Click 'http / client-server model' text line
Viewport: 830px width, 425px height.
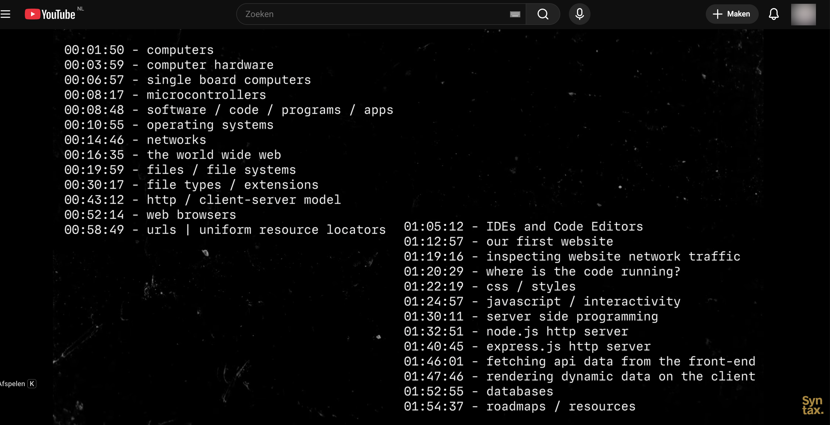pos(244,200)
